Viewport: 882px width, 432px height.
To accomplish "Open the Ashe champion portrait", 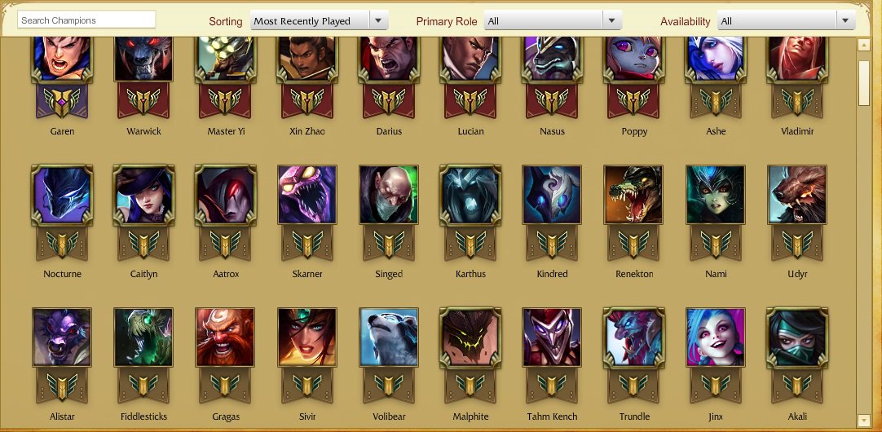I will click(716, 58).
